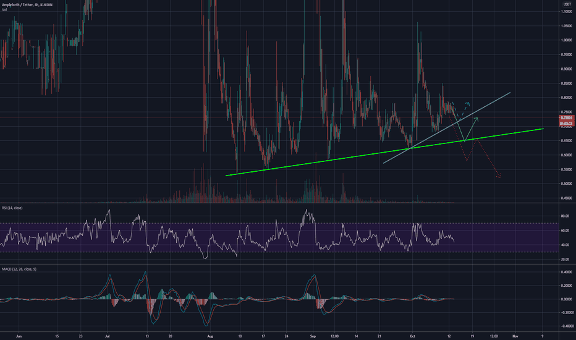This screenshot has width=576, height=340.
Task: Select the gray-blue rising trend line
Action: tap(446, 128)
